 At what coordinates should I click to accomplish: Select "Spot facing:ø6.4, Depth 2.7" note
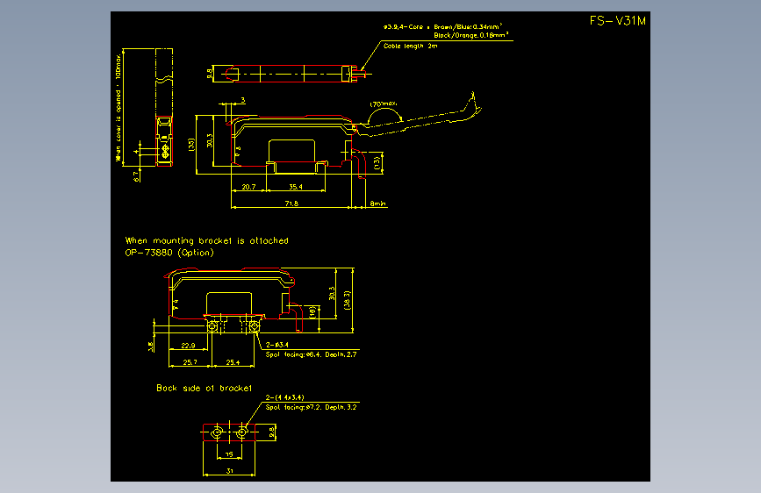(311, 354)
